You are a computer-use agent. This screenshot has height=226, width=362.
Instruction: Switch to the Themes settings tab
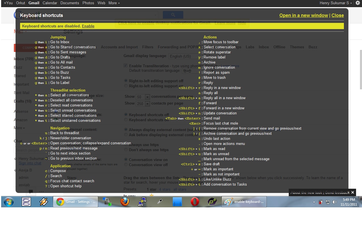(297, 47)
